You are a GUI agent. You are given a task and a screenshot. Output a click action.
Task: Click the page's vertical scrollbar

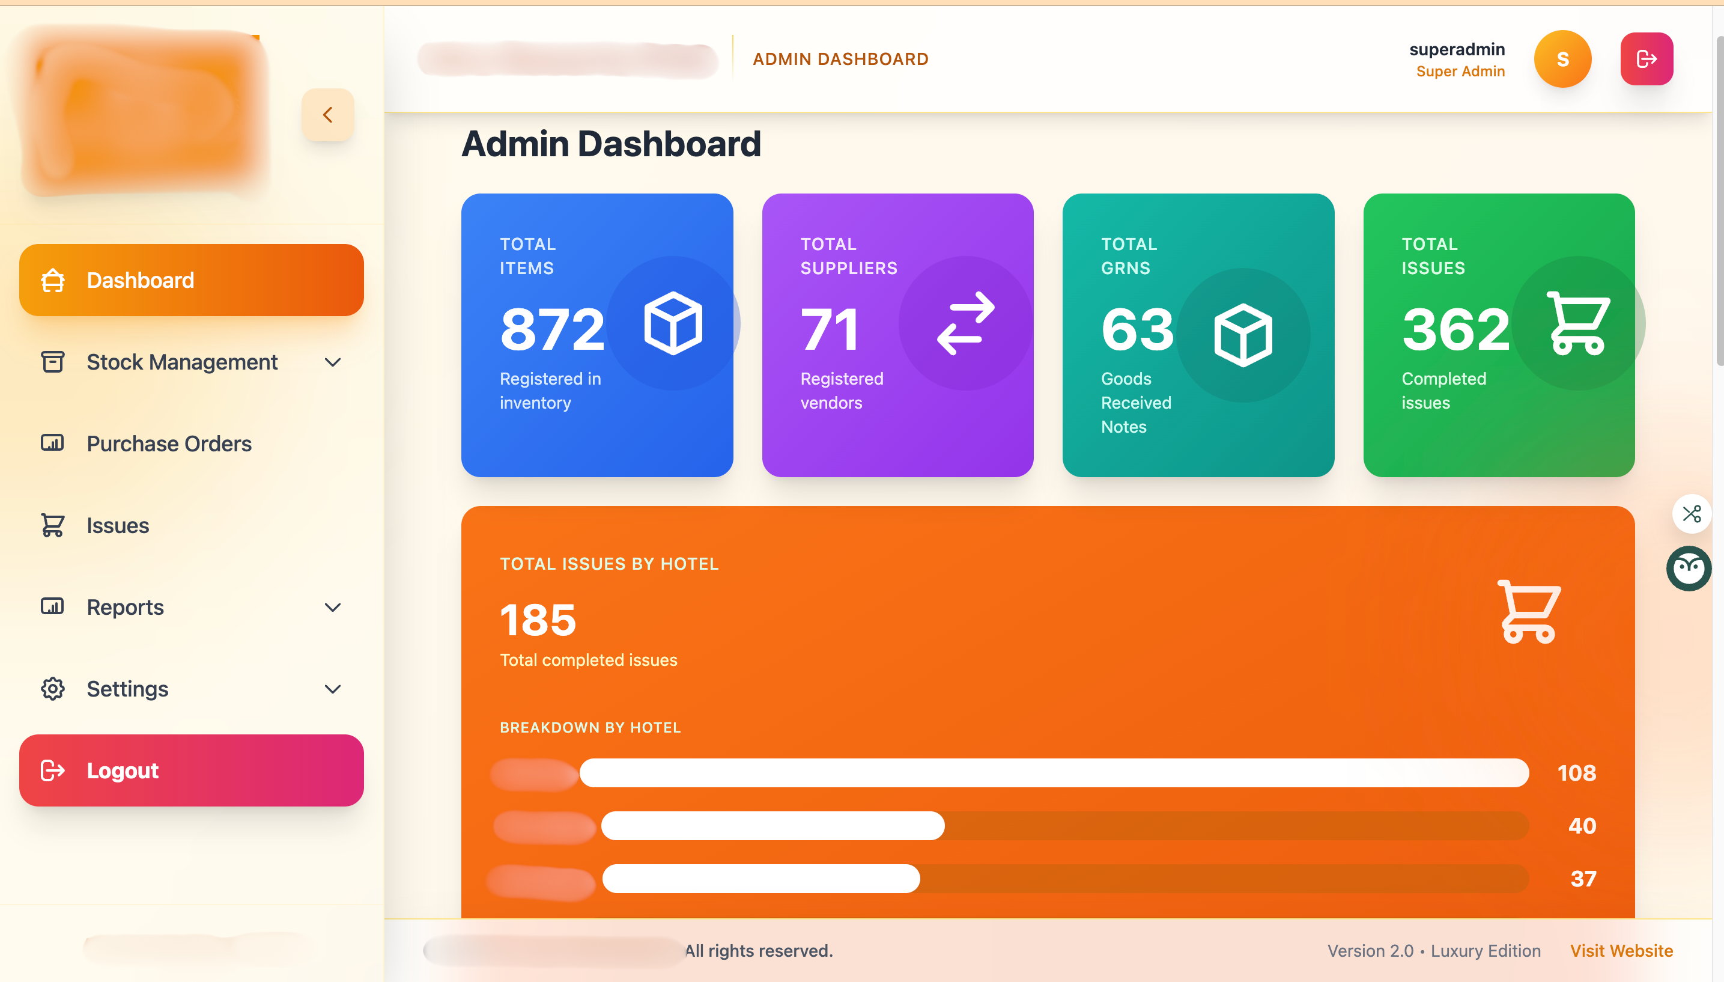[1719, 203]
